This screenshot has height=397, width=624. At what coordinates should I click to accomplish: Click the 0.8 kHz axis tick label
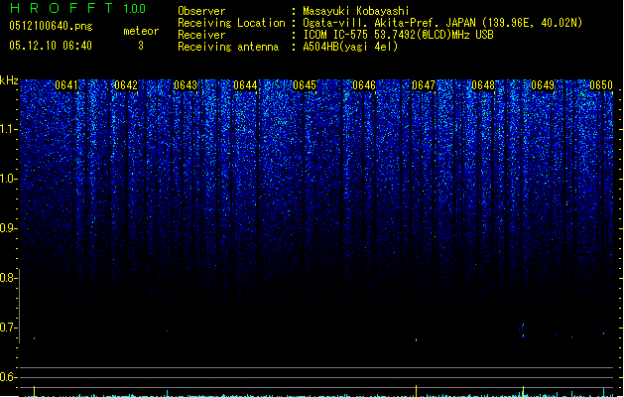pos(8,278)
